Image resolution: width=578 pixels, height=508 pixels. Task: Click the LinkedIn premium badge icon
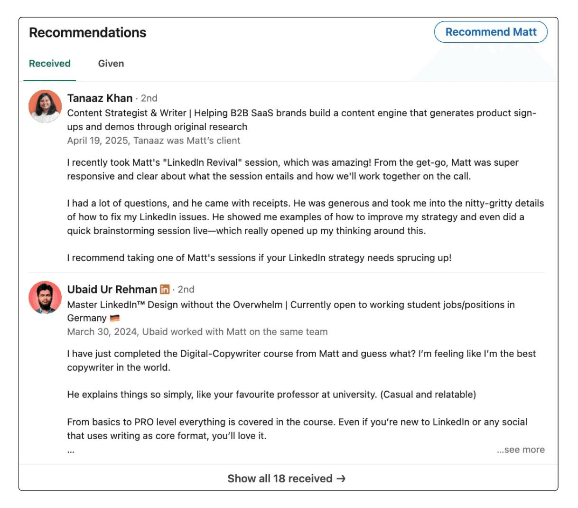(x=165, y=290)
